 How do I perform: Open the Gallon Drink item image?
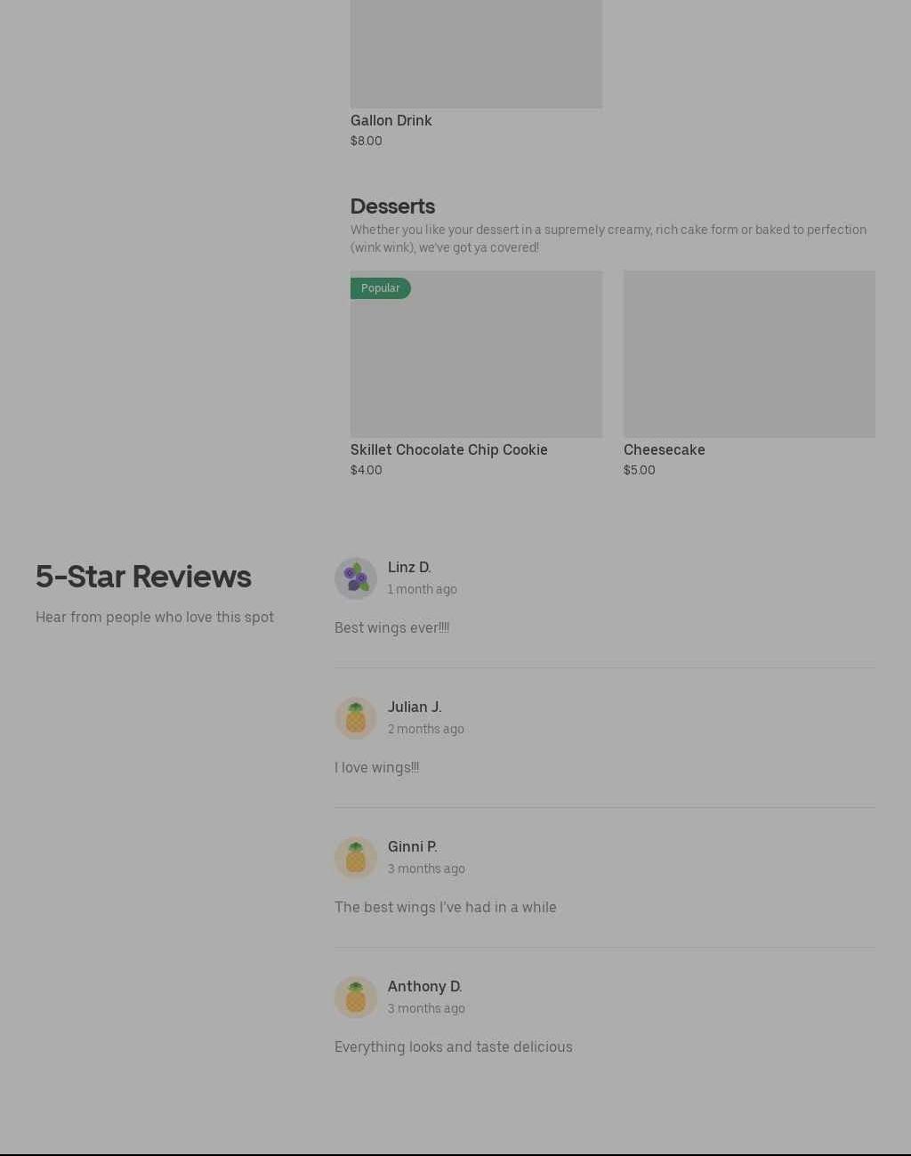click(476, 53)
